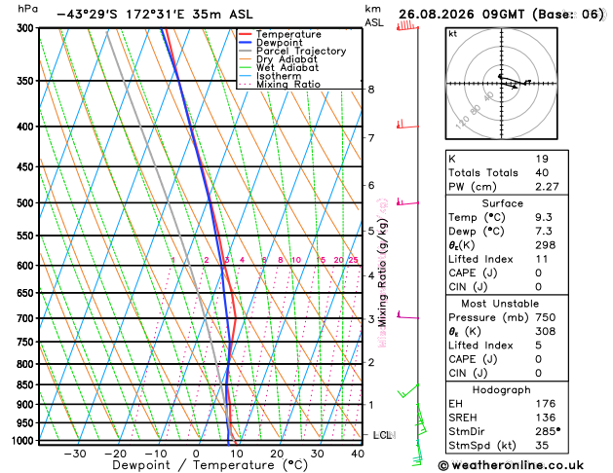
Task: Click the Mixing Ratio legend entry
Action: coord(280,85)
